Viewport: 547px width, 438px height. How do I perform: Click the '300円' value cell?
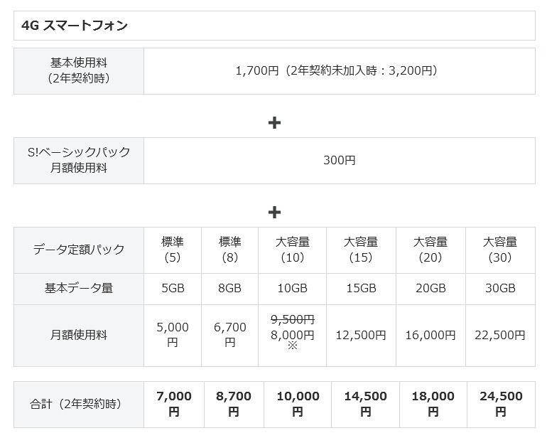click(x=340, y=161)
